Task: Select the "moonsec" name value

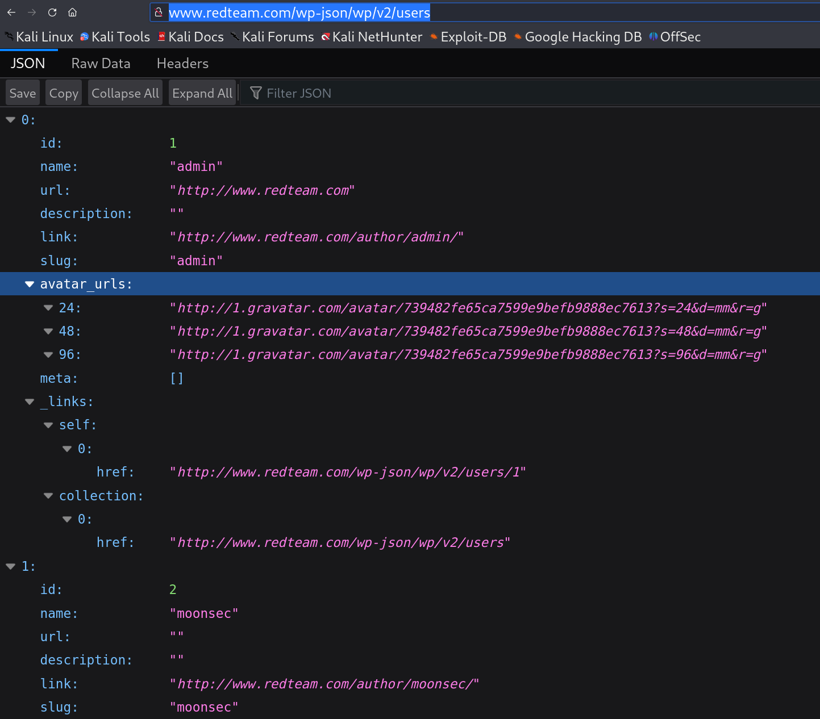Action: tap(204, 613)
